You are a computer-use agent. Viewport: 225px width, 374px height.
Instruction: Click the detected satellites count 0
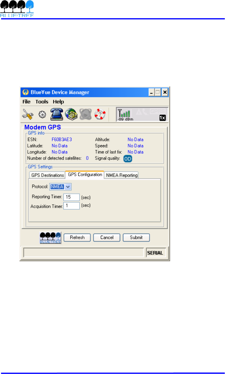(87, 158)
